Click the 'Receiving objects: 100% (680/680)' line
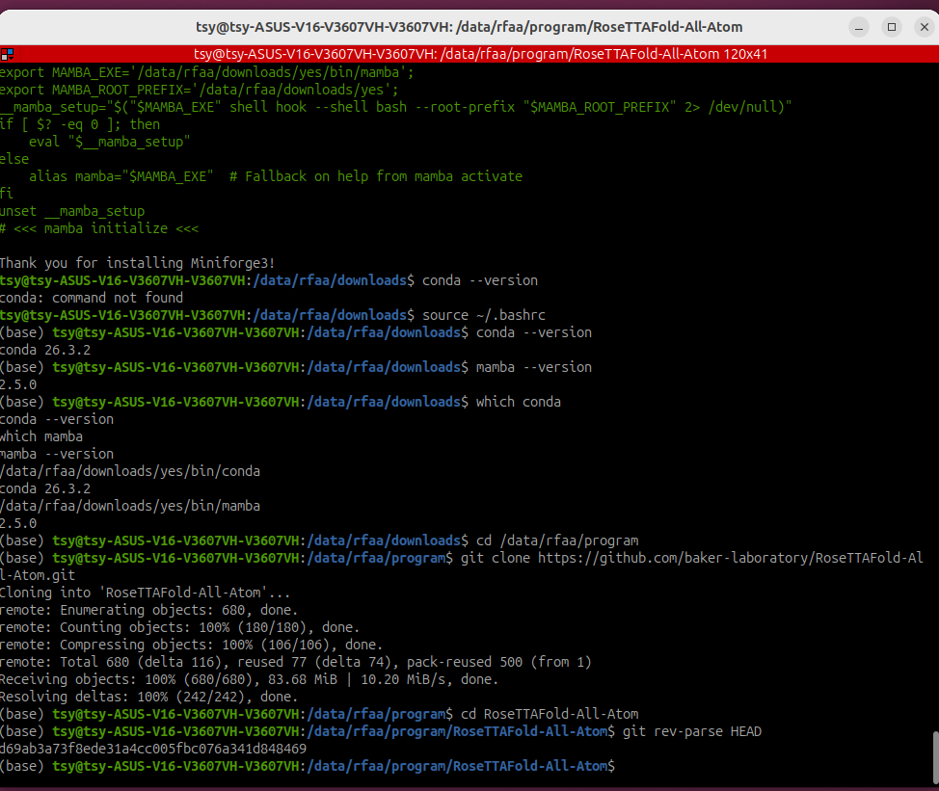 249,679
